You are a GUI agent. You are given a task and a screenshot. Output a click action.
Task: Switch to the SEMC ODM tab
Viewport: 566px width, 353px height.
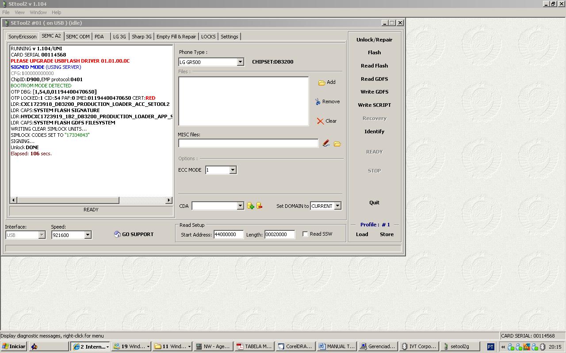(x=78, y=37)
